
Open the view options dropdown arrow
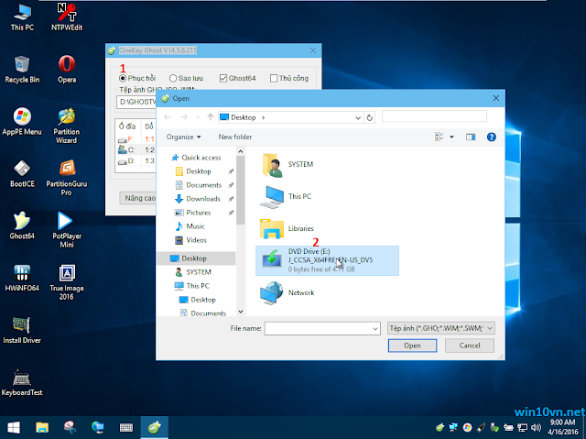451,137
